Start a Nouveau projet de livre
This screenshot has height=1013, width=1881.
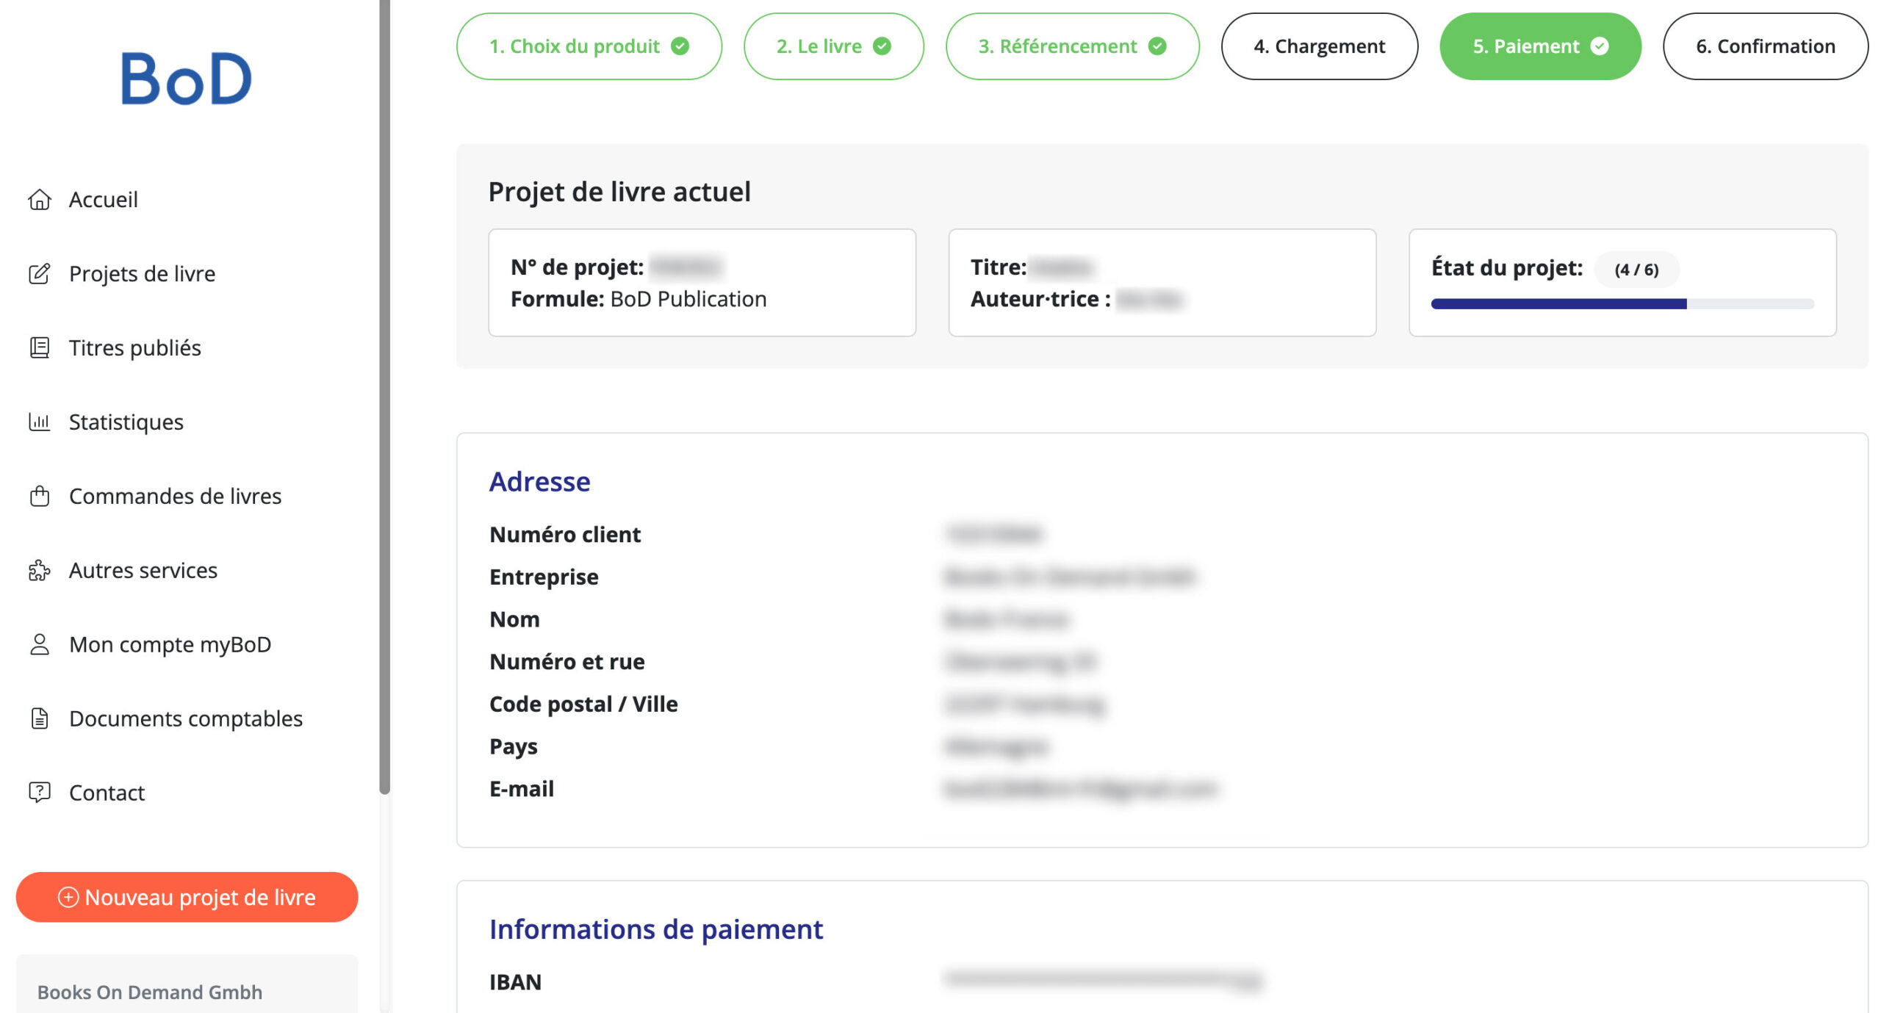pos(187,897)
